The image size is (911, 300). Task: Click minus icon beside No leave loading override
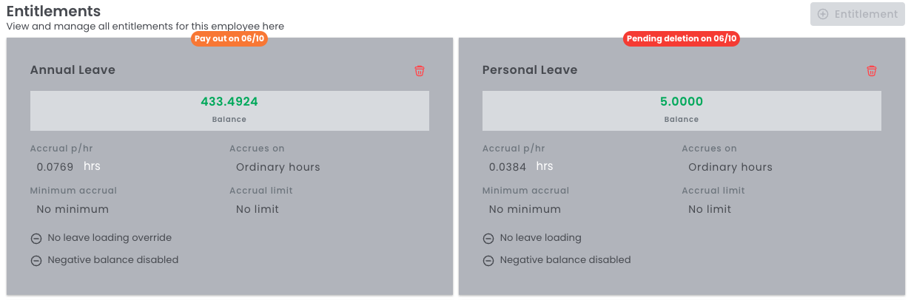pyautogui.click(x=36, y=239)
